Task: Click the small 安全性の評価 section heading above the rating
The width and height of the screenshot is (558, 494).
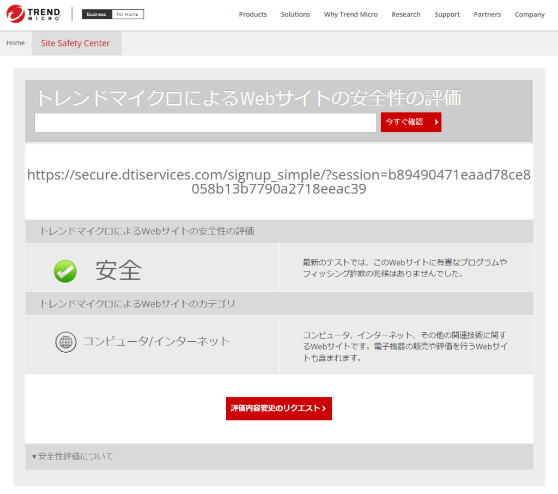Action: pyautogui.click(x=147, y=231)
